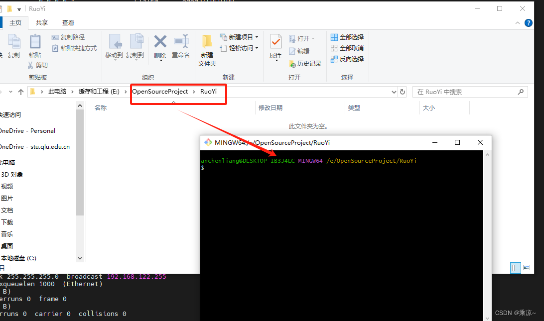Click Paste shortcut (粘贴快捷方式)
Viewport: 544px width, 321px height.
tap(74, 48)
